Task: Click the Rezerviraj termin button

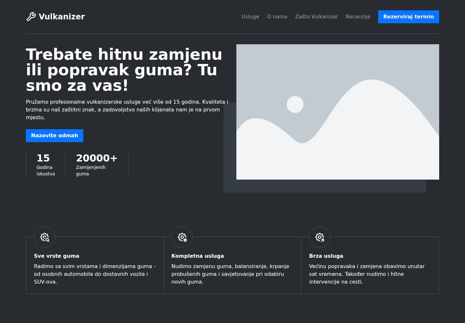Action: [408, 17]
